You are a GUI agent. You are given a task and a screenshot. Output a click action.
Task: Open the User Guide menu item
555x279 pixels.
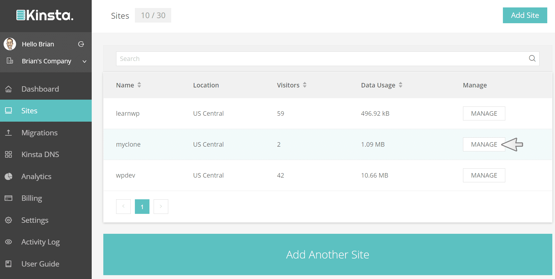40,264
